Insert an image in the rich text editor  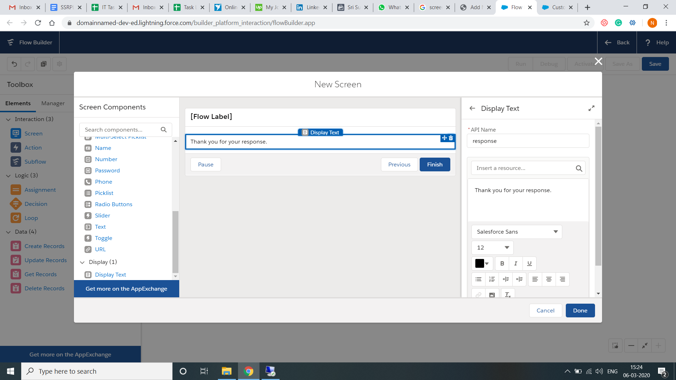(492, 294)
